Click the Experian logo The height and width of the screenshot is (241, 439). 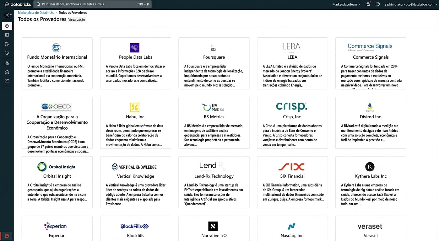point(56,226)
